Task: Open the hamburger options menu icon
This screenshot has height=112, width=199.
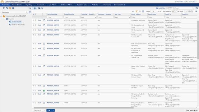Action: 196,11
